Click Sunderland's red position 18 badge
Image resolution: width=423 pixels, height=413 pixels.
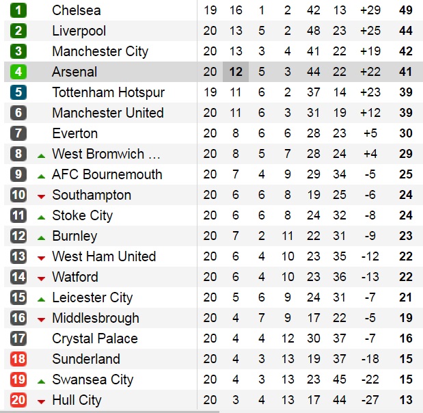click(x=18, y=359)
